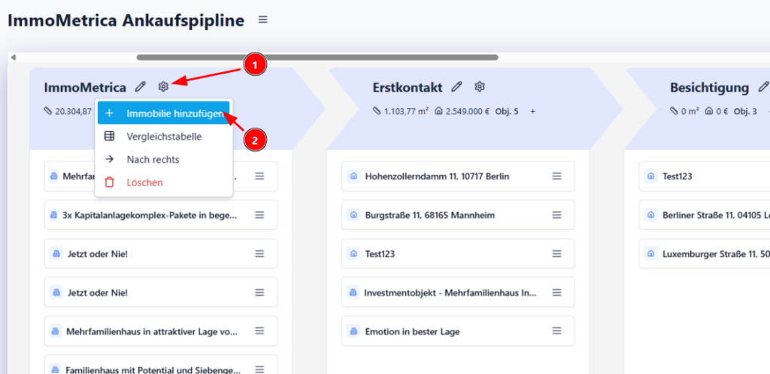Click the plus icon in Erstkontakt stats

533,111
